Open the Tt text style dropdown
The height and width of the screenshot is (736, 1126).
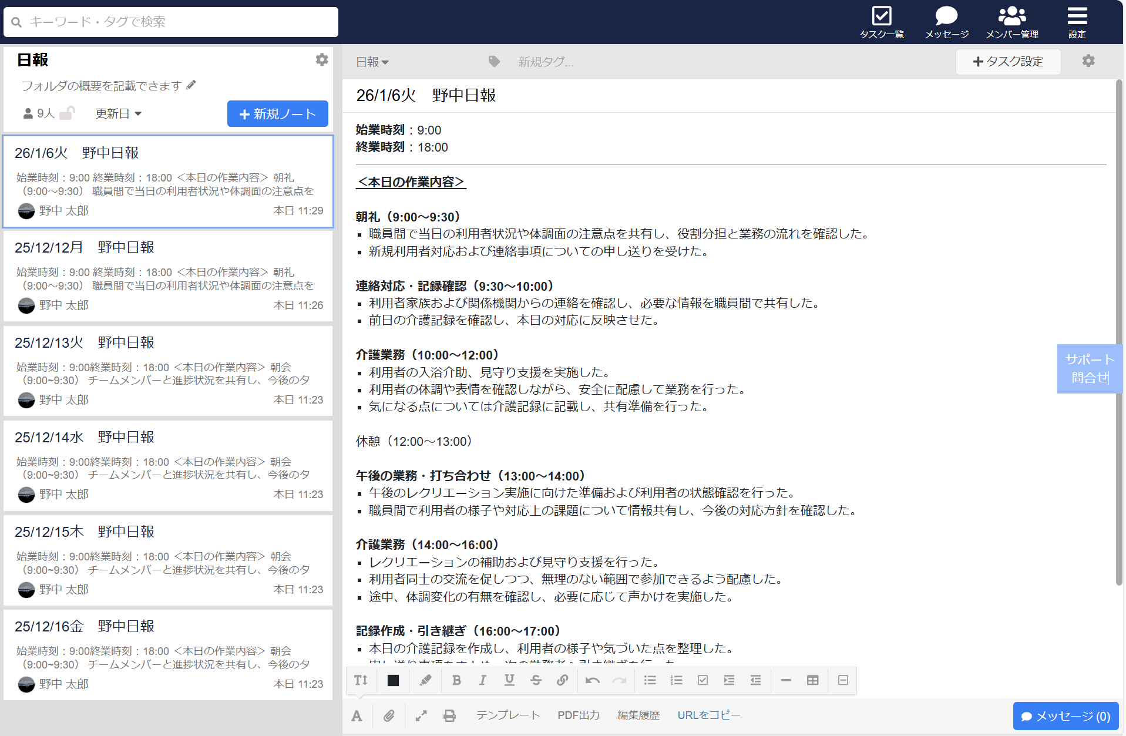pos(361,680)
